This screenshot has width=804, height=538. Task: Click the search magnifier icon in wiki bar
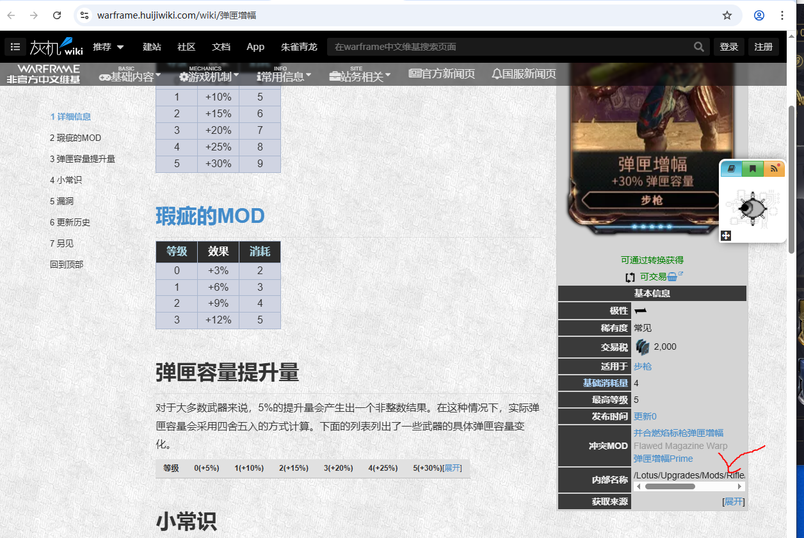pyautogui.click(x=699, y=47)
